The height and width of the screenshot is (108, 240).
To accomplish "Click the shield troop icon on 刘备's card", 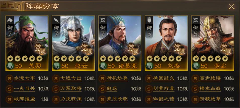I will pyautogui.click(x=149, y=20).
